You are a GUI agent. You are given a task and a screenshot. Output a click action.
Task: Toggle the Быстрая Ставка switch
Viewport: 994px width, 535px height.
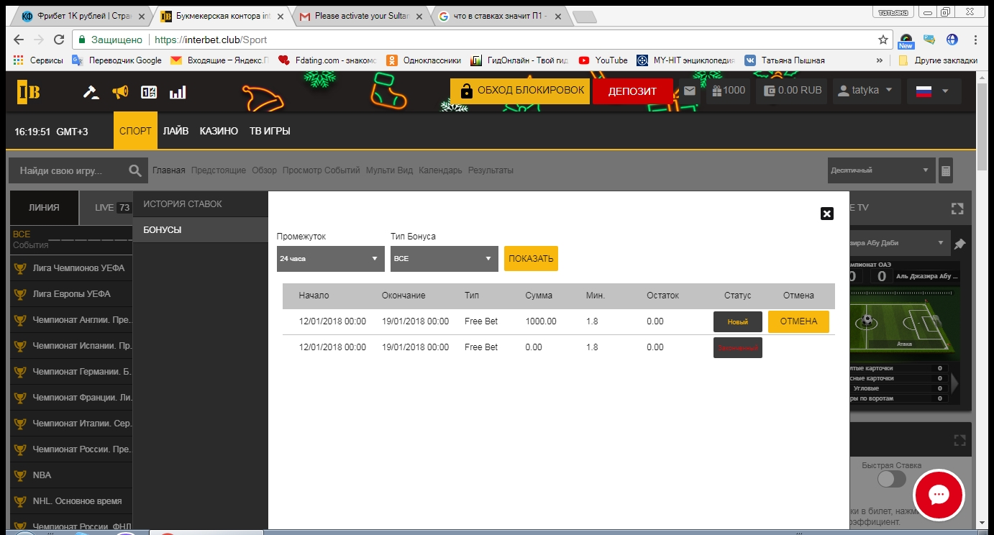tap(891, 479)
